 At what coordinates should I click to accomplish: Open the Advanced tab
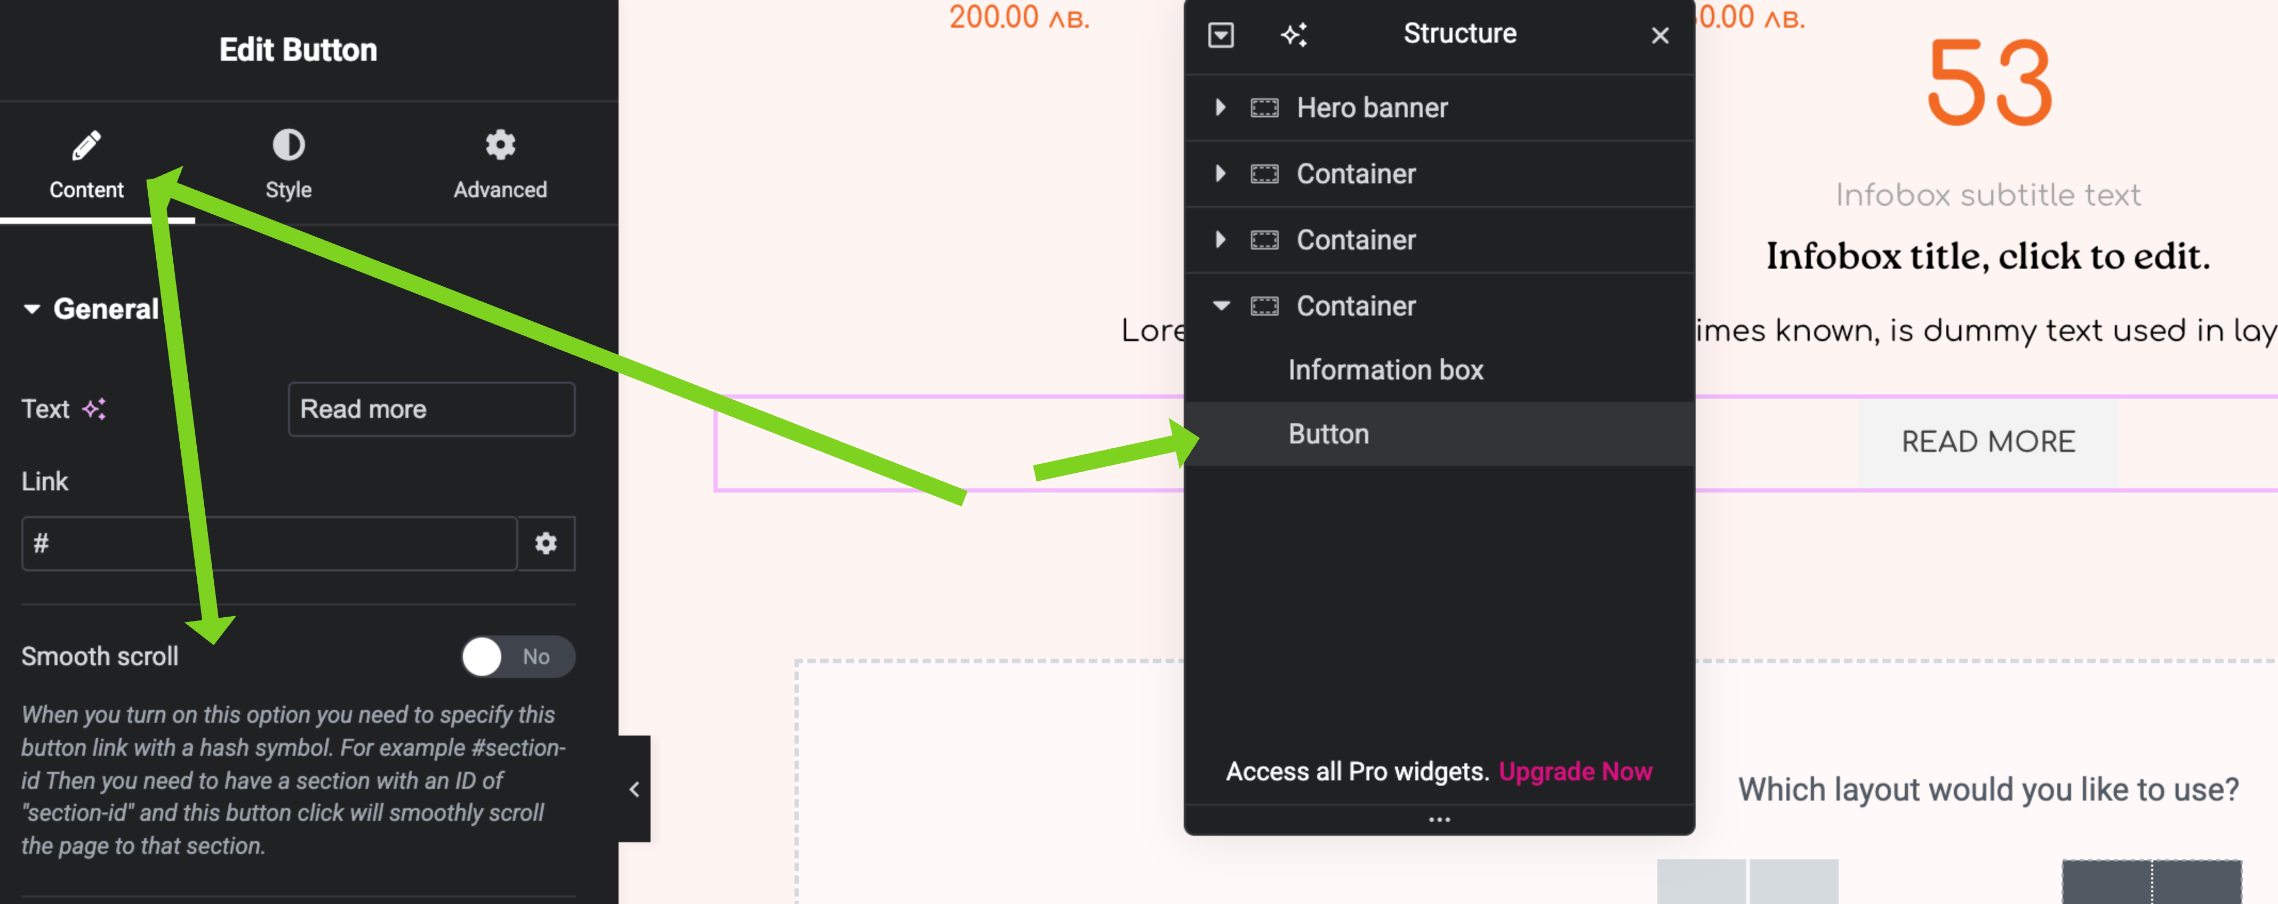point(500,164)
